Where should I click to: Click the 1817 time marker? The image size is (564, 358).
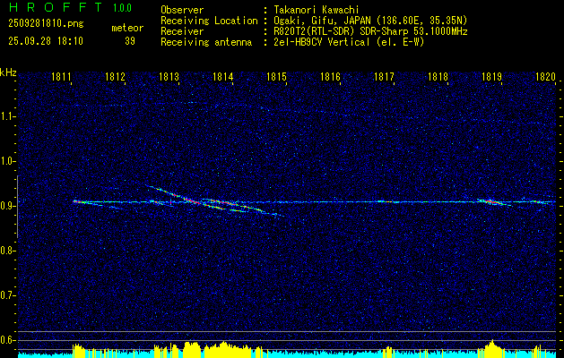384,76
